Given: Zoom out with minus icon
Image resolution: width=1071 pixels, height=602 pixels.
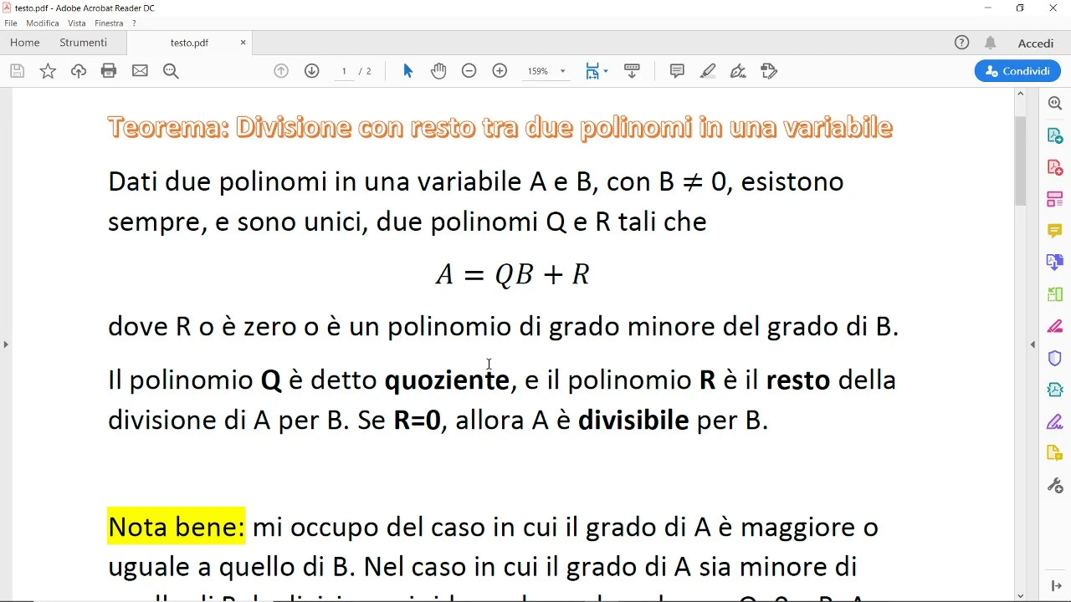Looking at the screenshot, I should click(469, 71).
